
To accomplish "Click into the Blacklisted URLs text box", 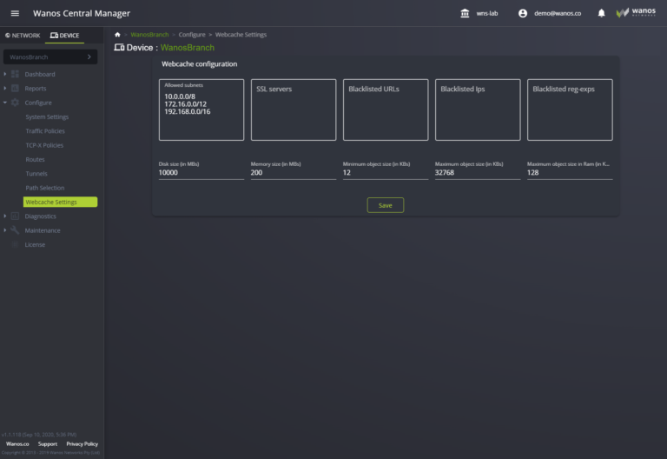I will (385, 113).
